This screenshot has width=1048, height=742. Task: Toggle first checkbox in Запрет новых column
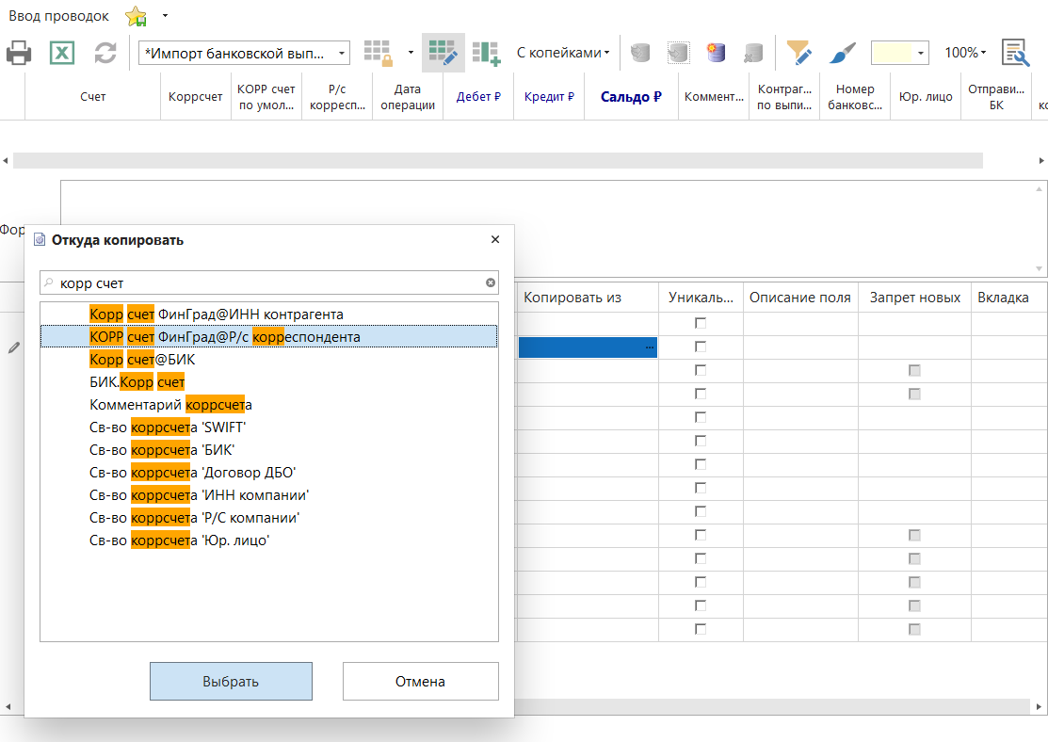(914, 370)
